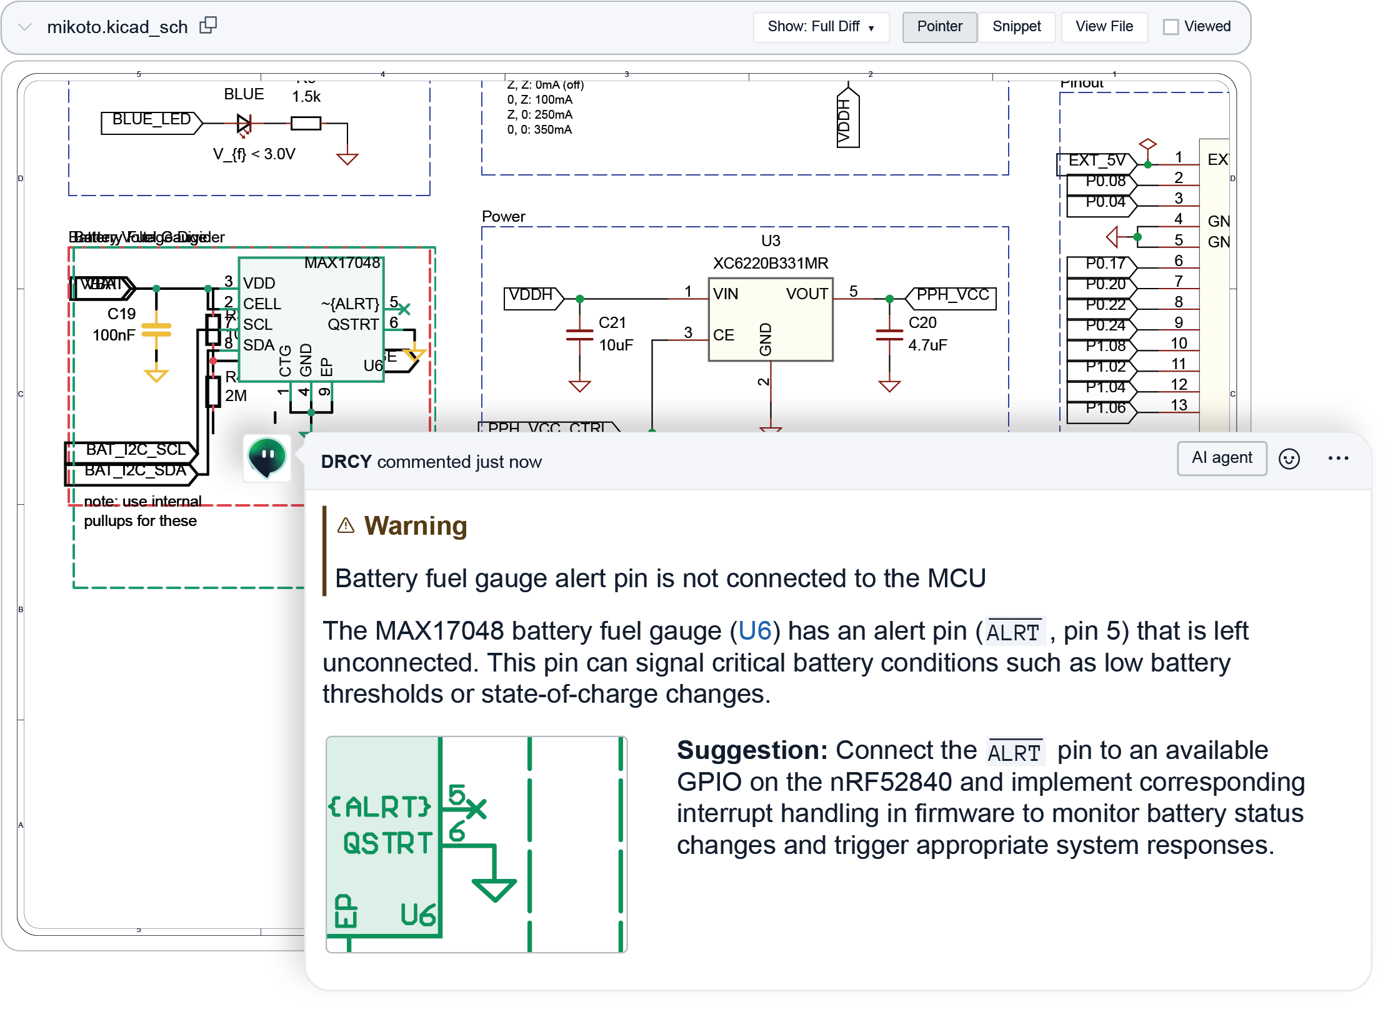Click the AI agent badge

pyautogui.click(x=1221, y=458)
